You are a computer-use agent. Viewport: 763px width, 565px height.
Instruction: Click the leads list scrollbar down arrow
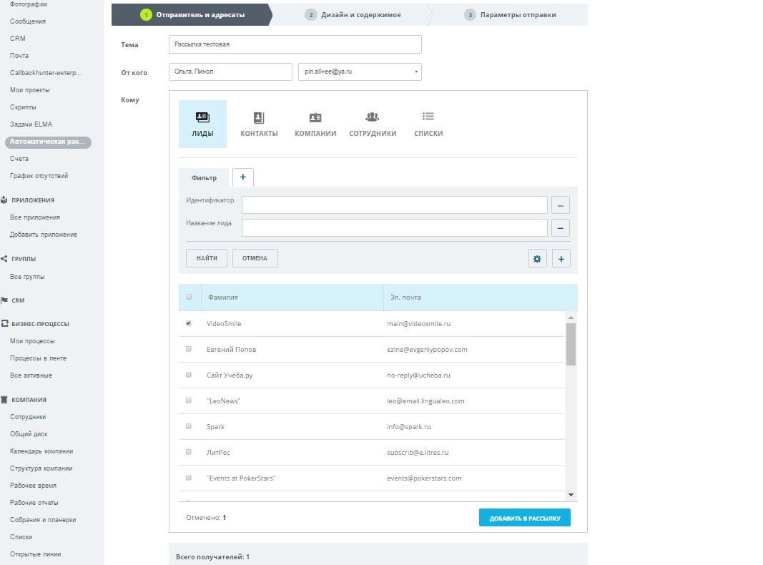[571, 494]
